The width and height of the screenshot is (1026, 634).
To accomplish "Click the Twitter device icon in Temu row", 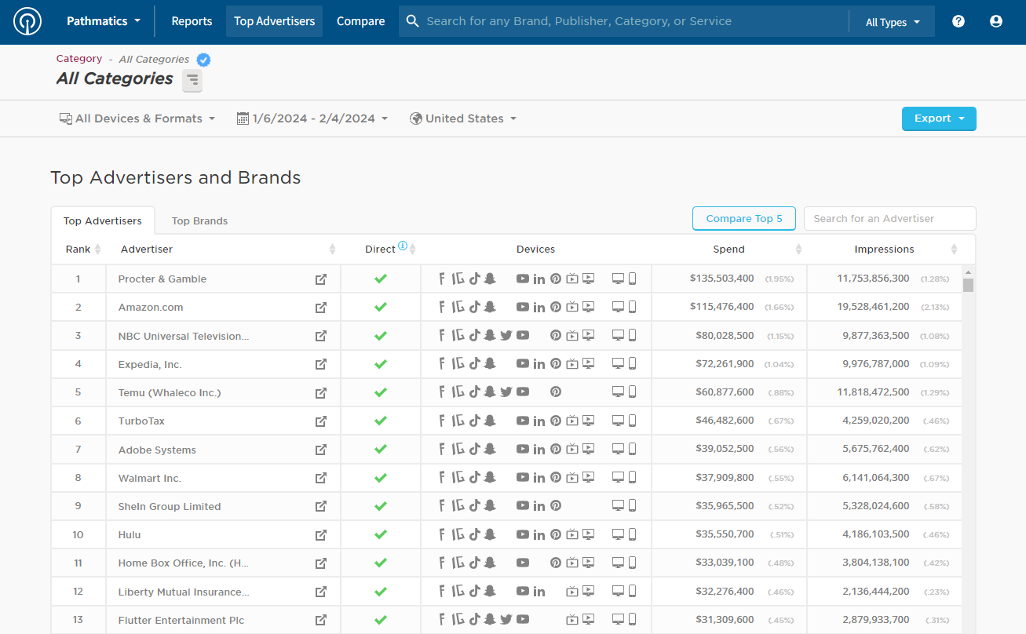I will 506,392.
